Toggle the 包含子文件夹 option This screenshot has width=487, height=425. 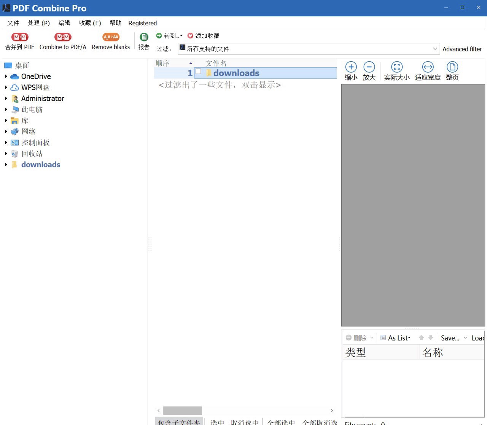point(179,422)
